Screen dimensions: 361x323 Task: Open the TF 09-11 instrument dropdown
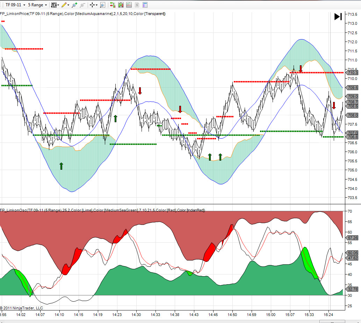[15, 5]
